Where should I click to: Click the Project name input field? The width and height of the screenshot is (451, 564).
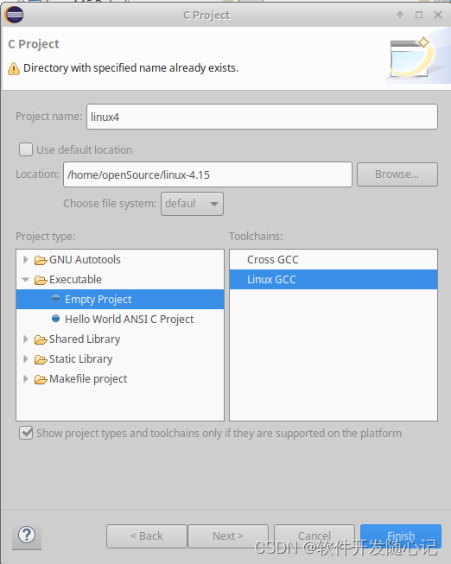click(x=262, y=117)
